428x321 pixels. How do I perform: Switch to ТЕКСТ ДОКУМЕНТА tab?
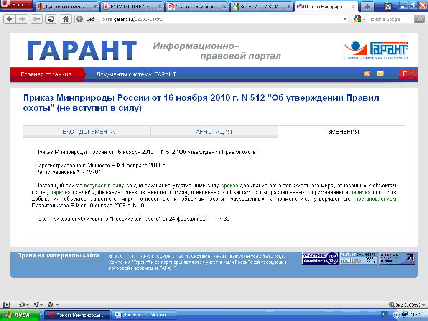point(87,132)
